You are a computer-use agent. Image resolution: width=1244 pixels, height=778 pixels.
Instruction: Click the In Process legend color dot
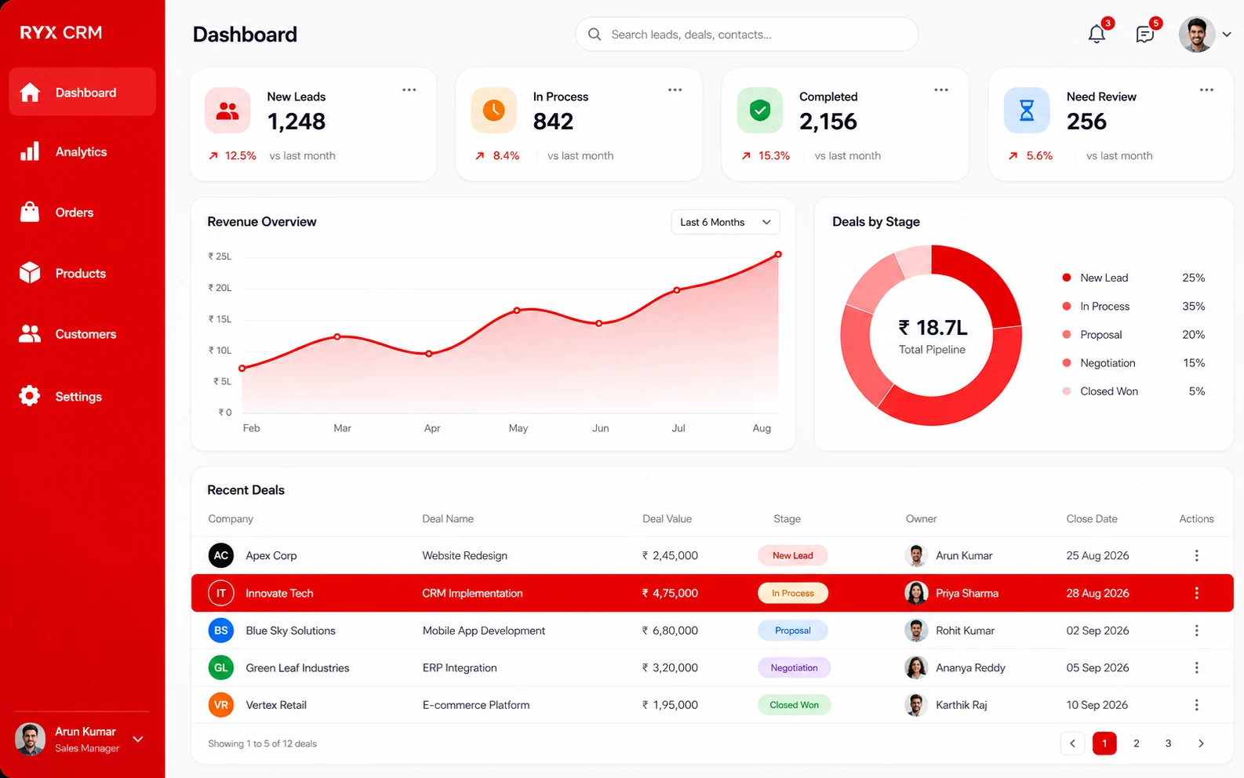[x=1067, y=306]
